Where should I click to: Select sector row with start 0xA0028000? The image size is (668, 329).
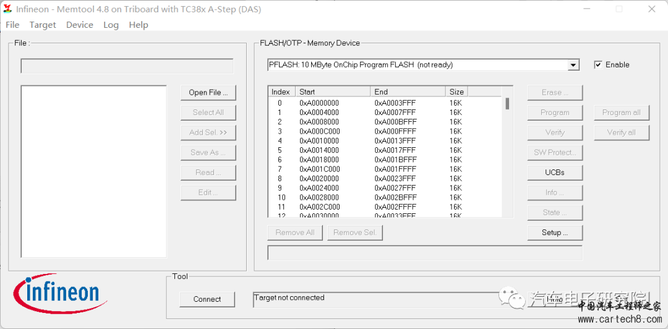[385, 197]
